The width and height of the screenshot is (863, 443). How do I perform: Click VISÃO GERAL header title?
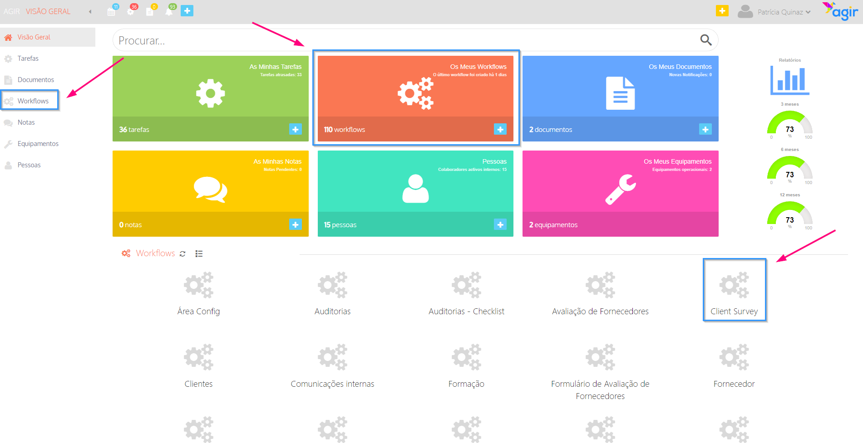48,11
